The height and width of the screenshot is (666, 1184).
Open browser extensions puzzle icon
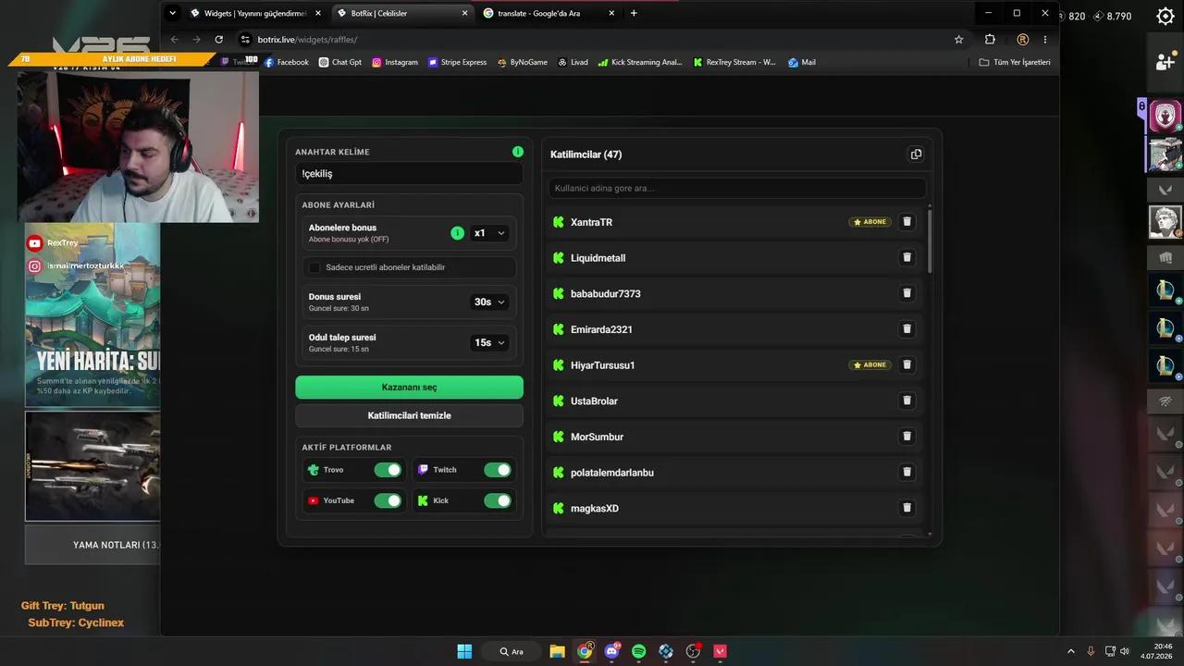[x=990, y=40]
